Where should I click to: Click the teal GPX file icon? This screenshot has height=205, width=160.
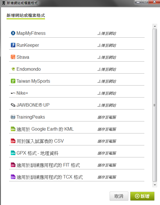[13, 153]
